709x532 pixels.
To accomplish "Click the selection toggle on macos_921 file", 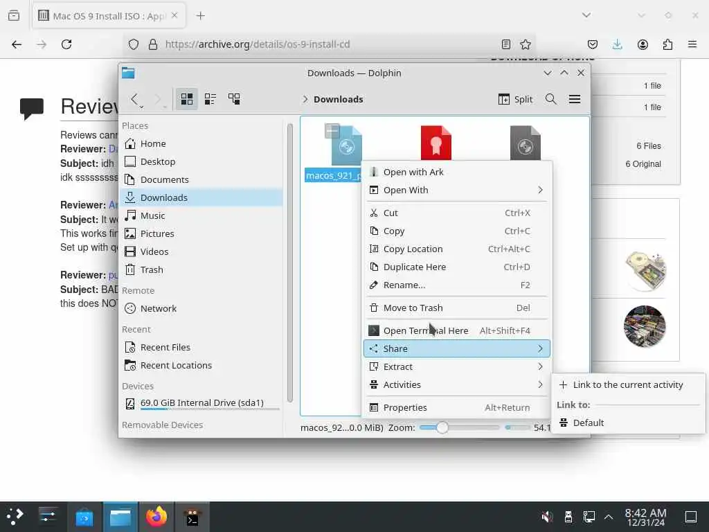I will click(x=332, y=131).
